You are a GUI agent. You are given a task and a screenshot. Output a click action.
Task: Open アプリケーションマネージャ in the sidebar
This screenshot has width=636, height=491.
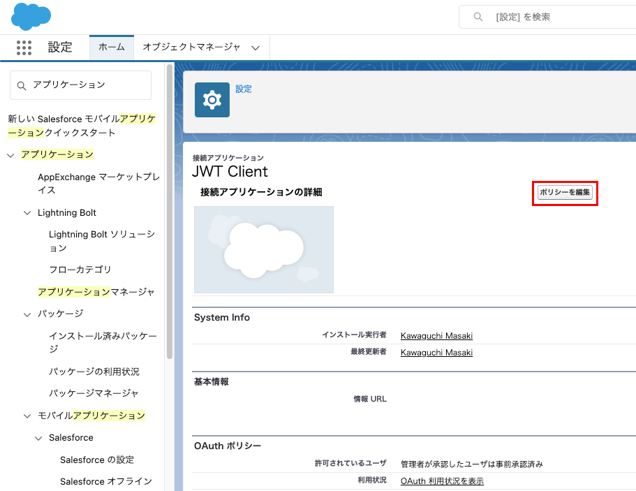[96, 291]
